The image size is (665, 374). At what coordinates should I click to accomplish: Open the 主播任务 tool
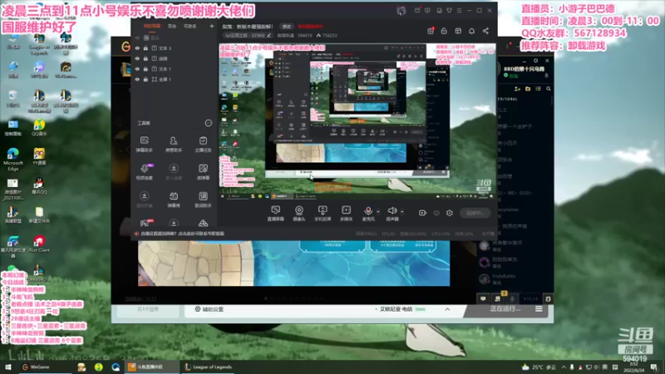point(203,144)
